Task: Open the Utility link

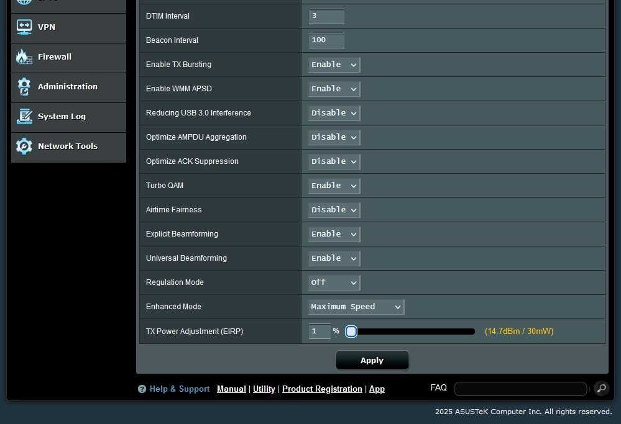Action: point(264,389)
